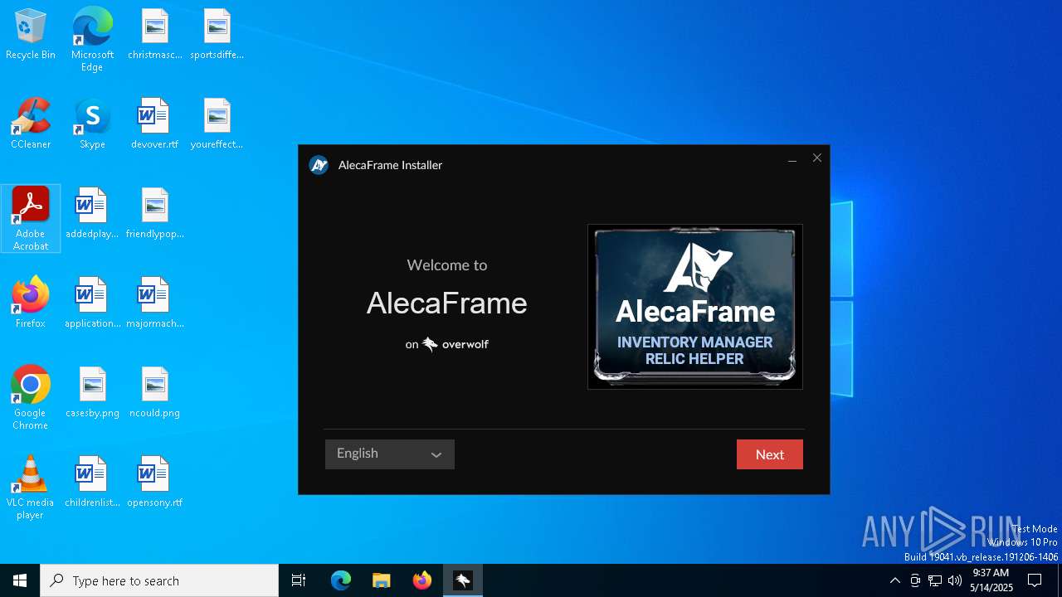Select the youreffect... image file

coord(217,124)
